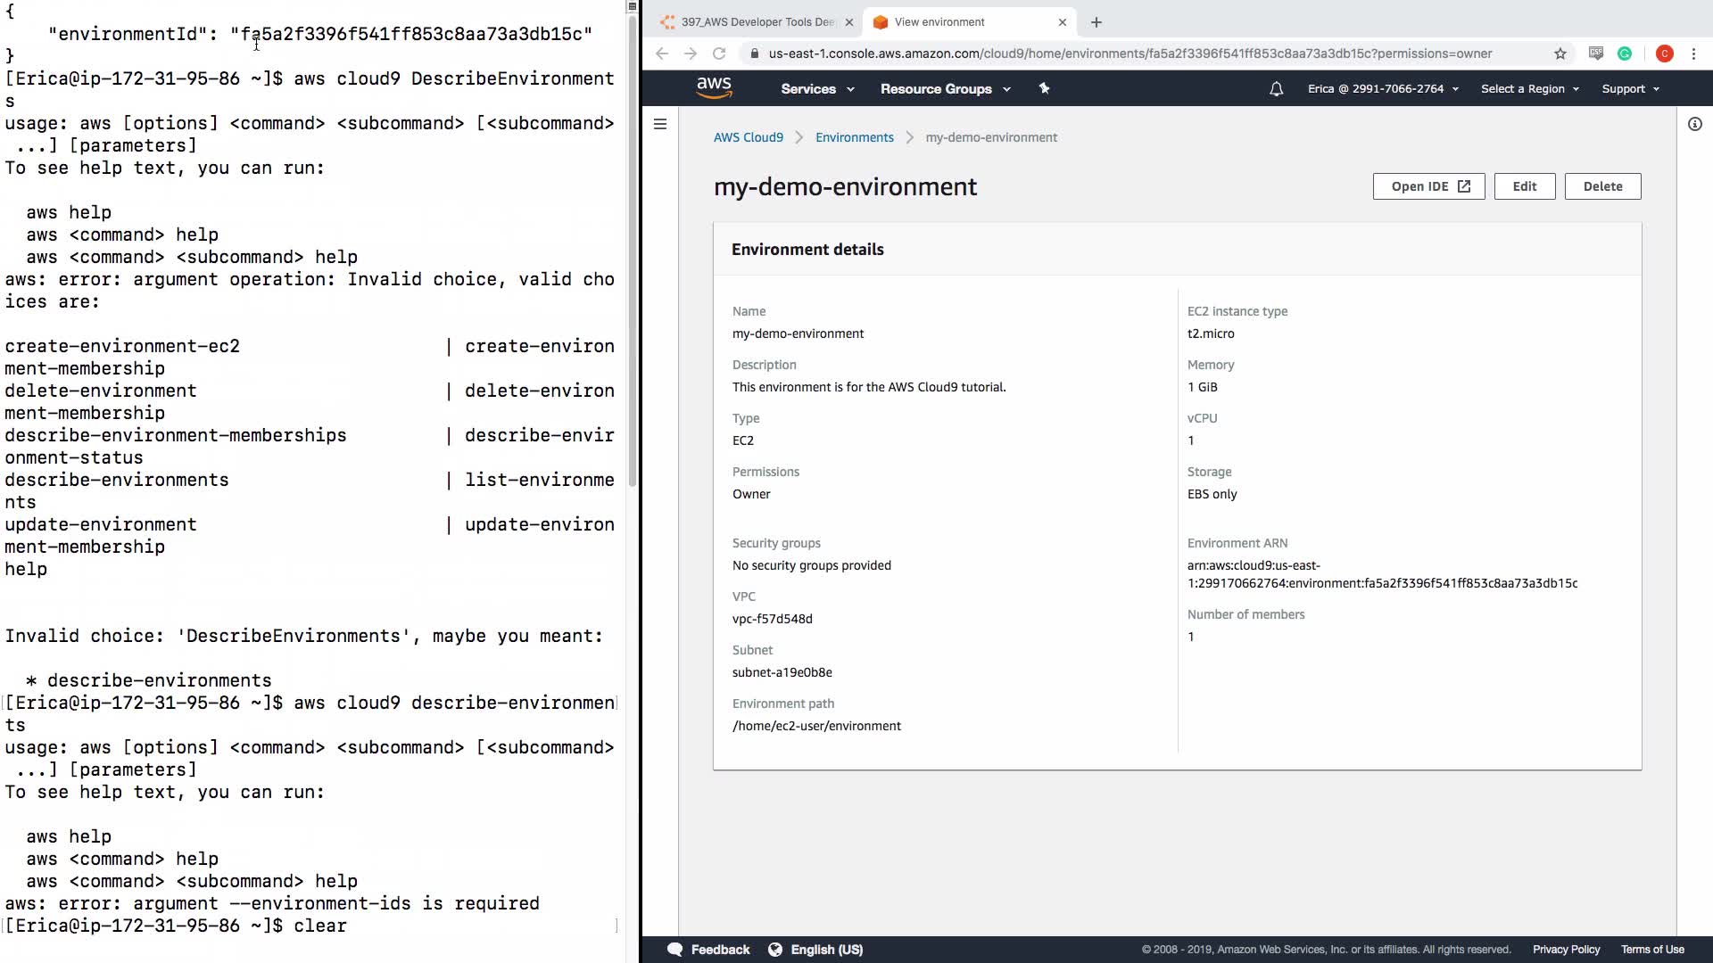Viewport: 1713px width, 963px height.
Task: Click the browser back arrow
Action: pos(662,53)
